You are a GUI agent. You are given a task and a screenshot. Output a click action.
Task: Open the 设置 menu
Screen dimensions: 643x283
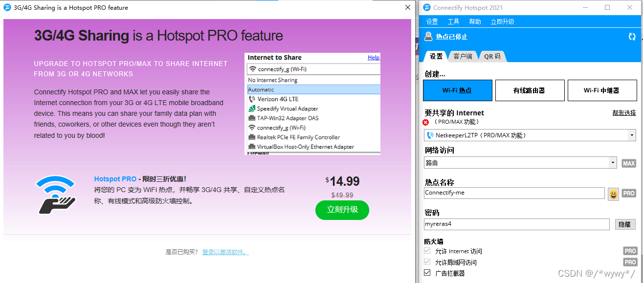click(432, 22)
